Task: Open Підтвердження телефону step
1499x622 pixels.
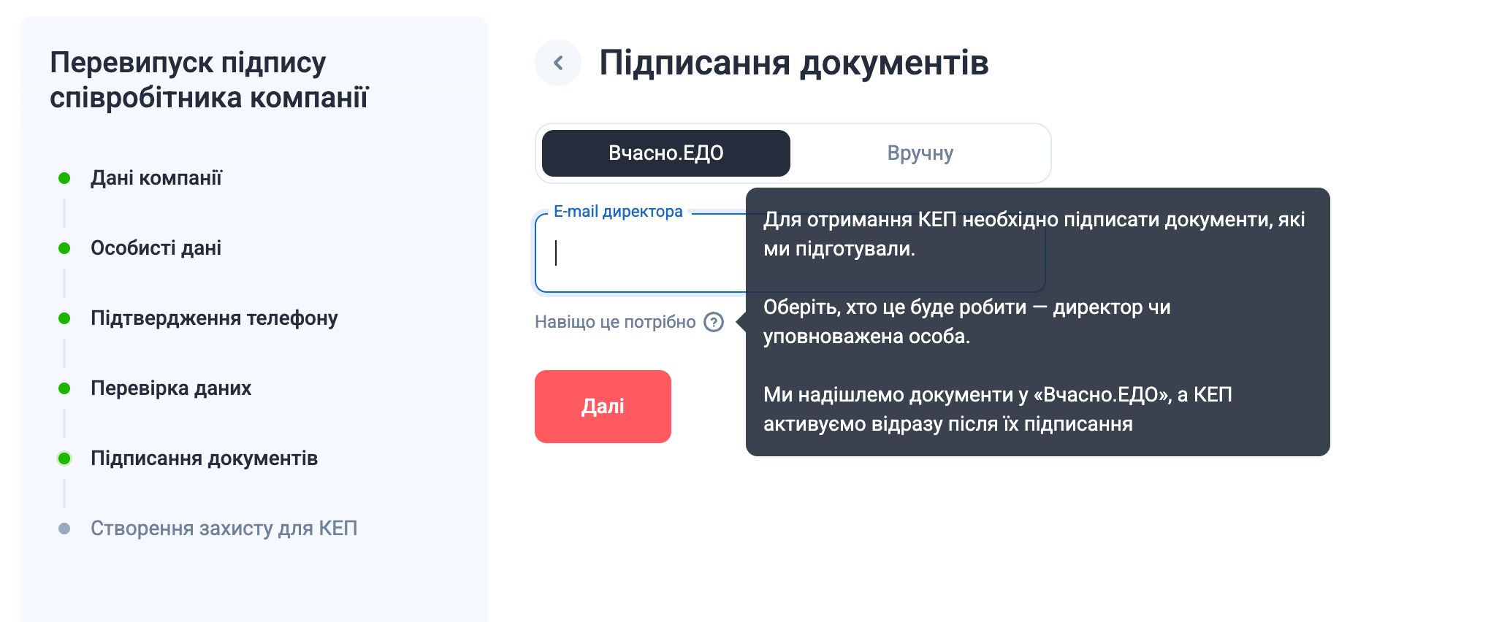Action: coord(214,318)
